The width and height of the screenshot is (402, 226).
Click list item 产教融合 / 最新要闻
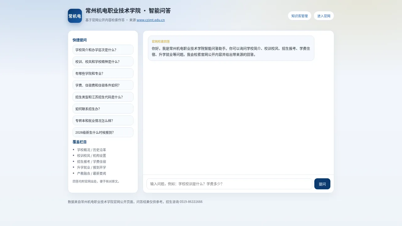(x=91, y=173)
